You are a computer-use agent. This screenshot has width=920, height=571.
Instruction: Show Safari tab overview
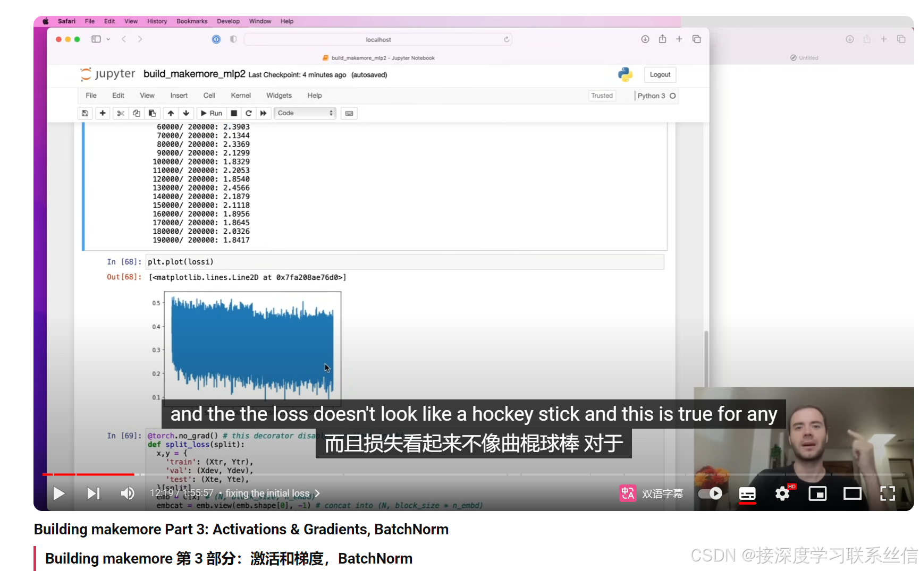[x=697, y=39]
